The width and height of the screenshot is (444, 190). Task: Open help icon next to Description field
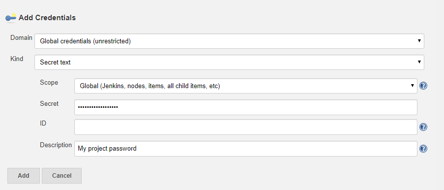click(423, 149)
